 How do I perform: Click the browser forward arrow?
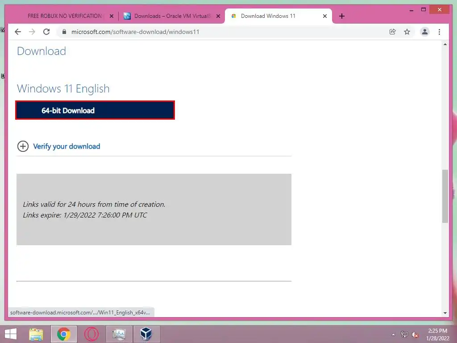32,32
